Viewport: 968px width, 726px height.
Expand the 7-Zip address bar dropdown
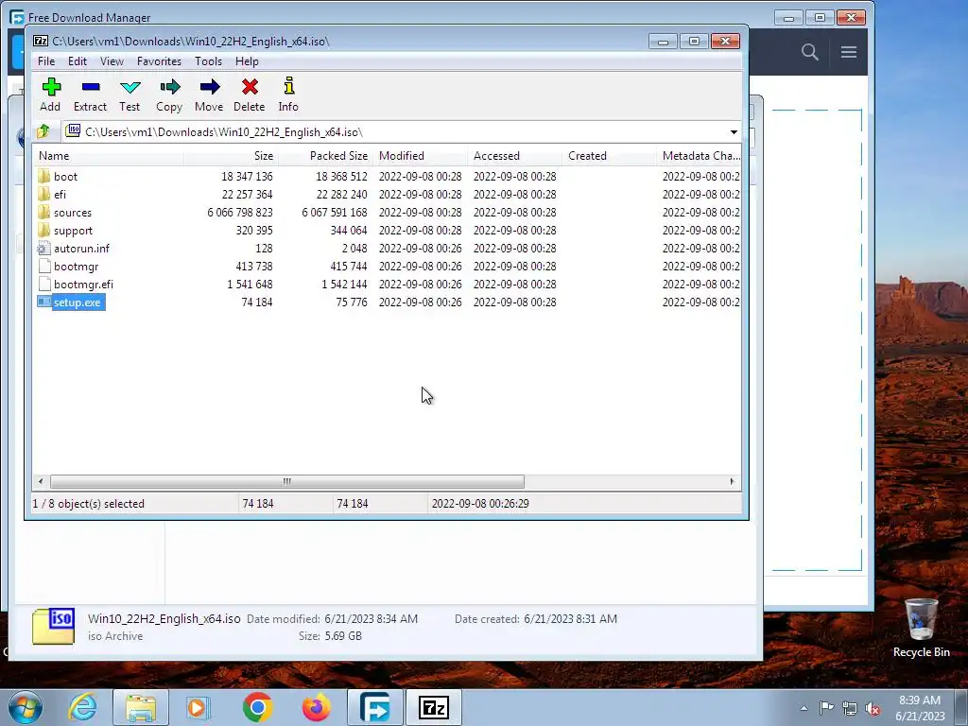tap(734, 132)
